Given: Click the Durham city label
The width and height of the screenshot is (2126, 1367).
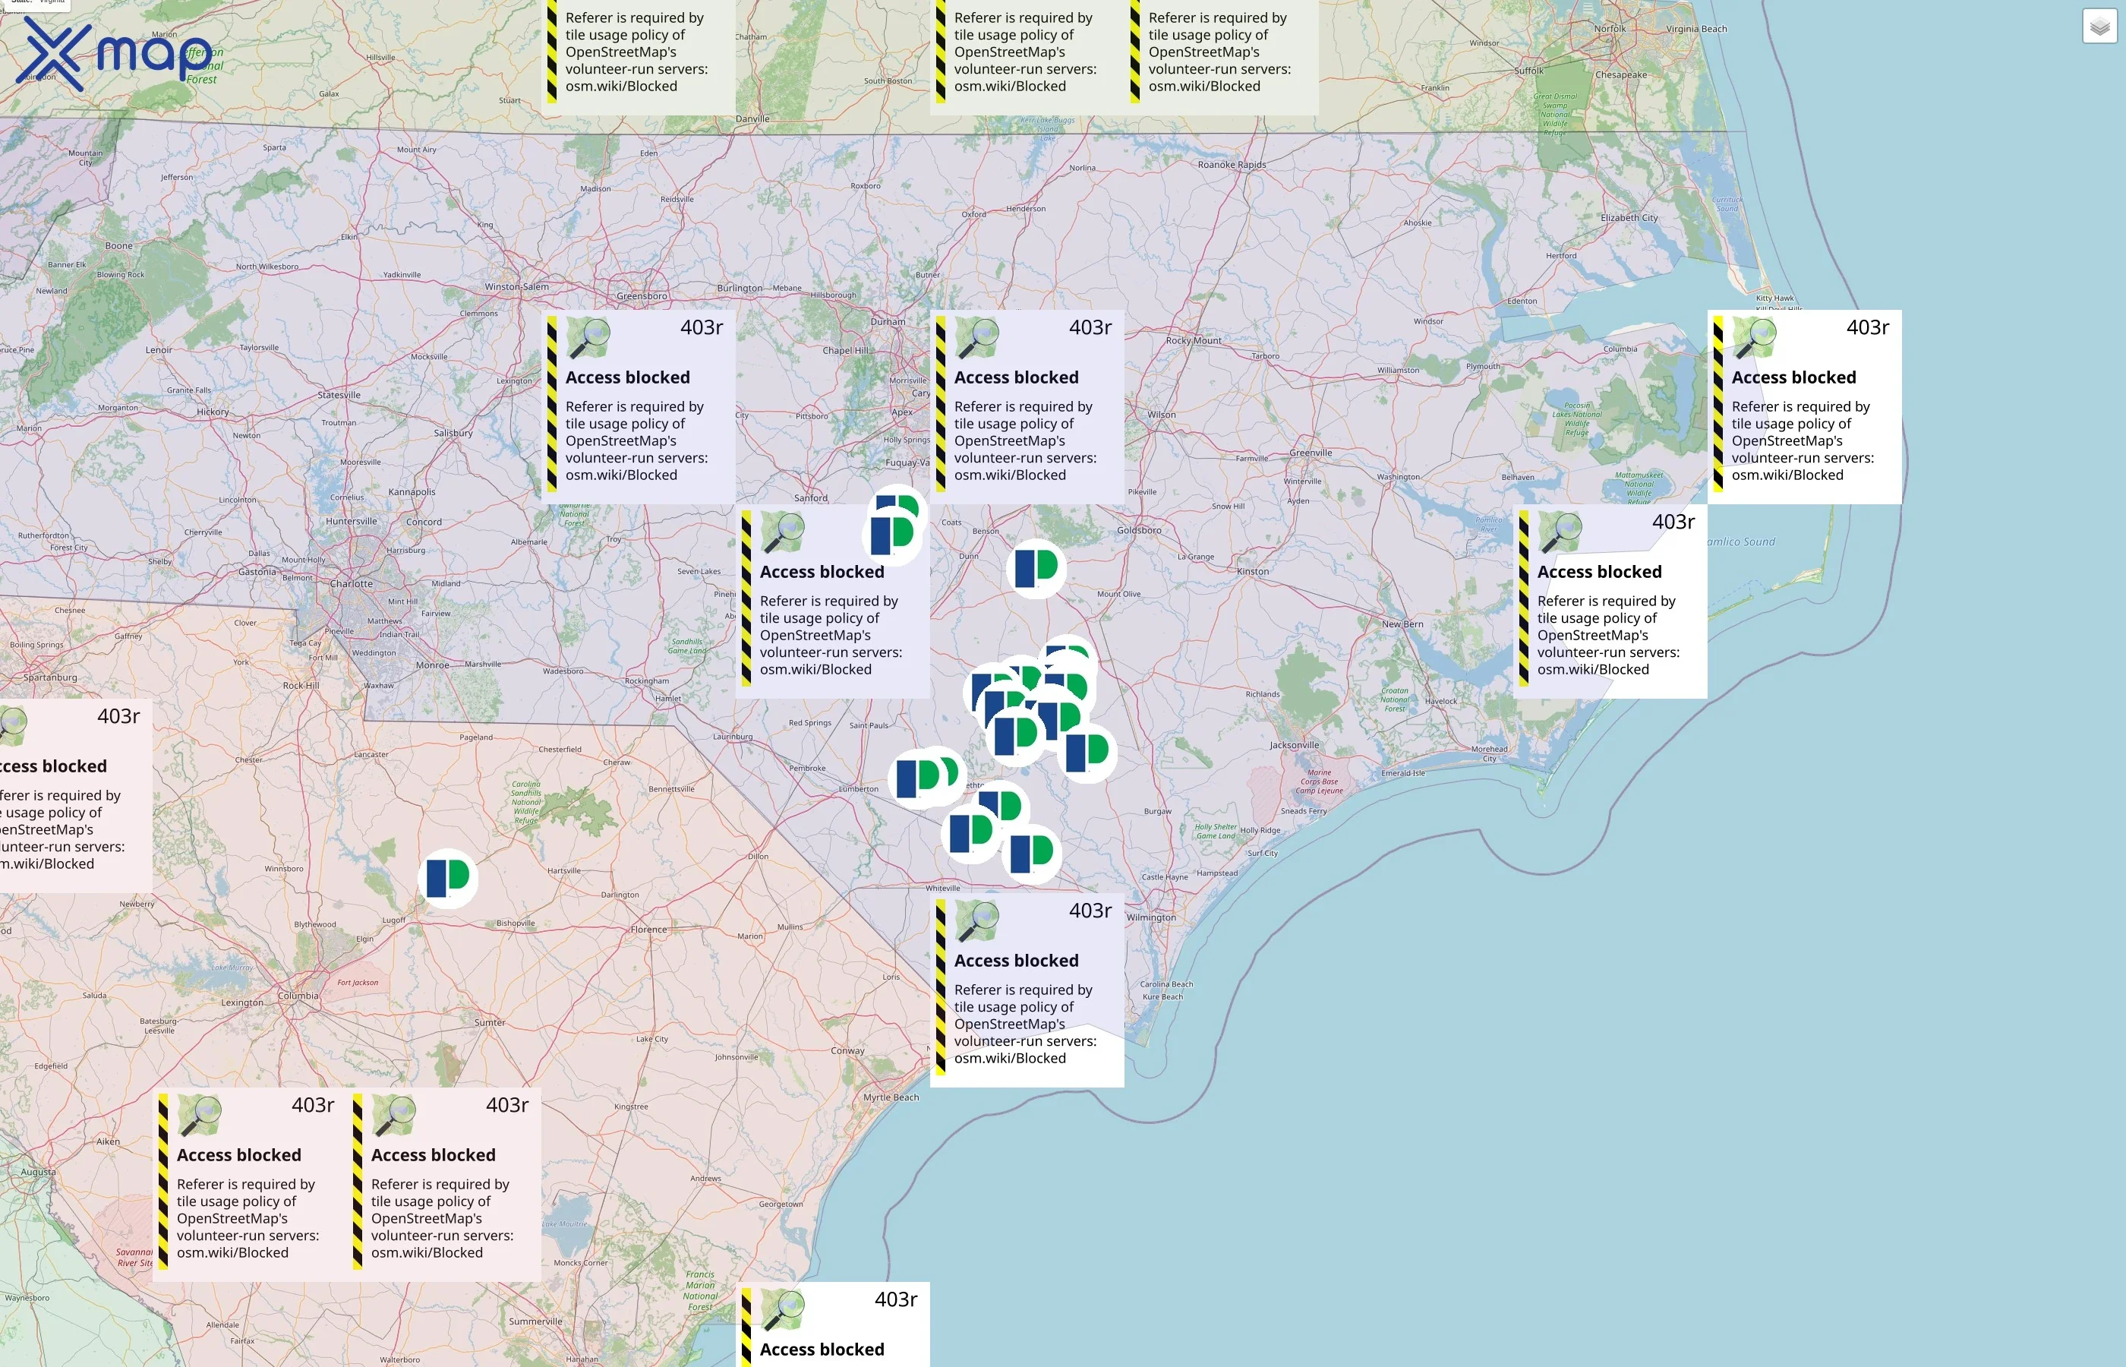Looking at the screenshot, I should tap(888, 322).
